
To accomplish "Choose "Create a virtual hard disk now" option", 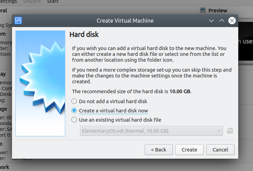I will tap(74, 111).
